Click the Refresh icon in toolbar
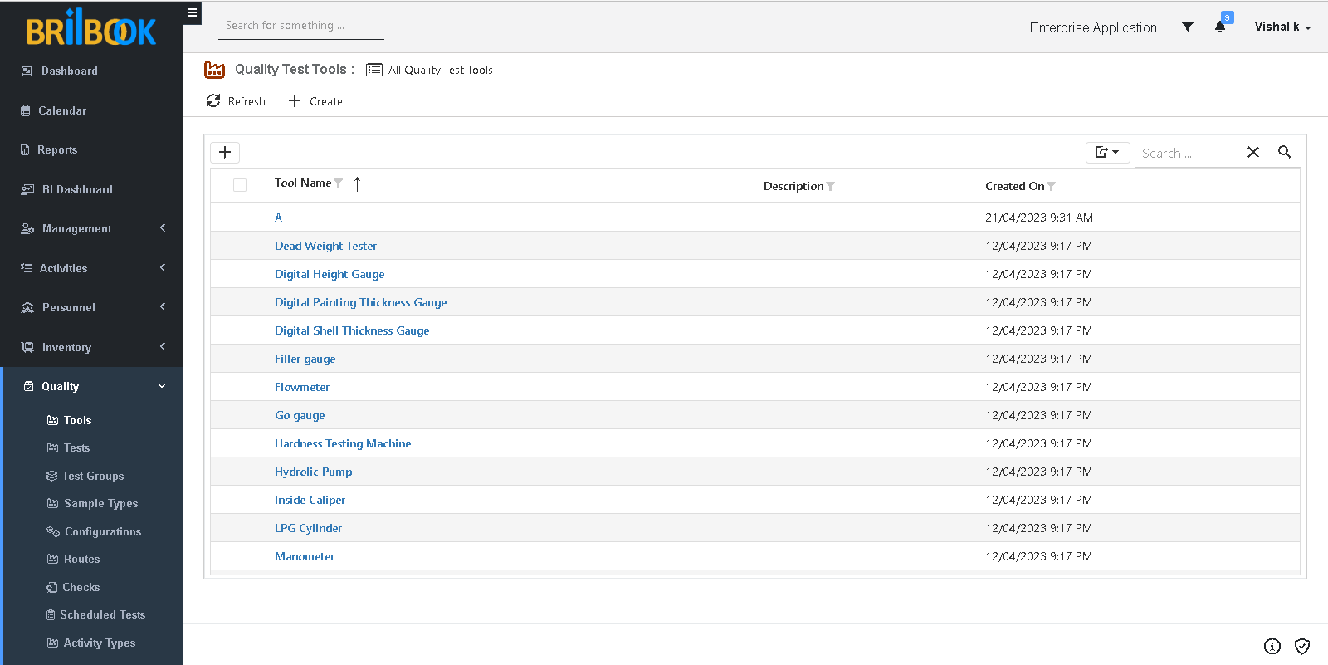1328x665 pixels. coord(213,100)
